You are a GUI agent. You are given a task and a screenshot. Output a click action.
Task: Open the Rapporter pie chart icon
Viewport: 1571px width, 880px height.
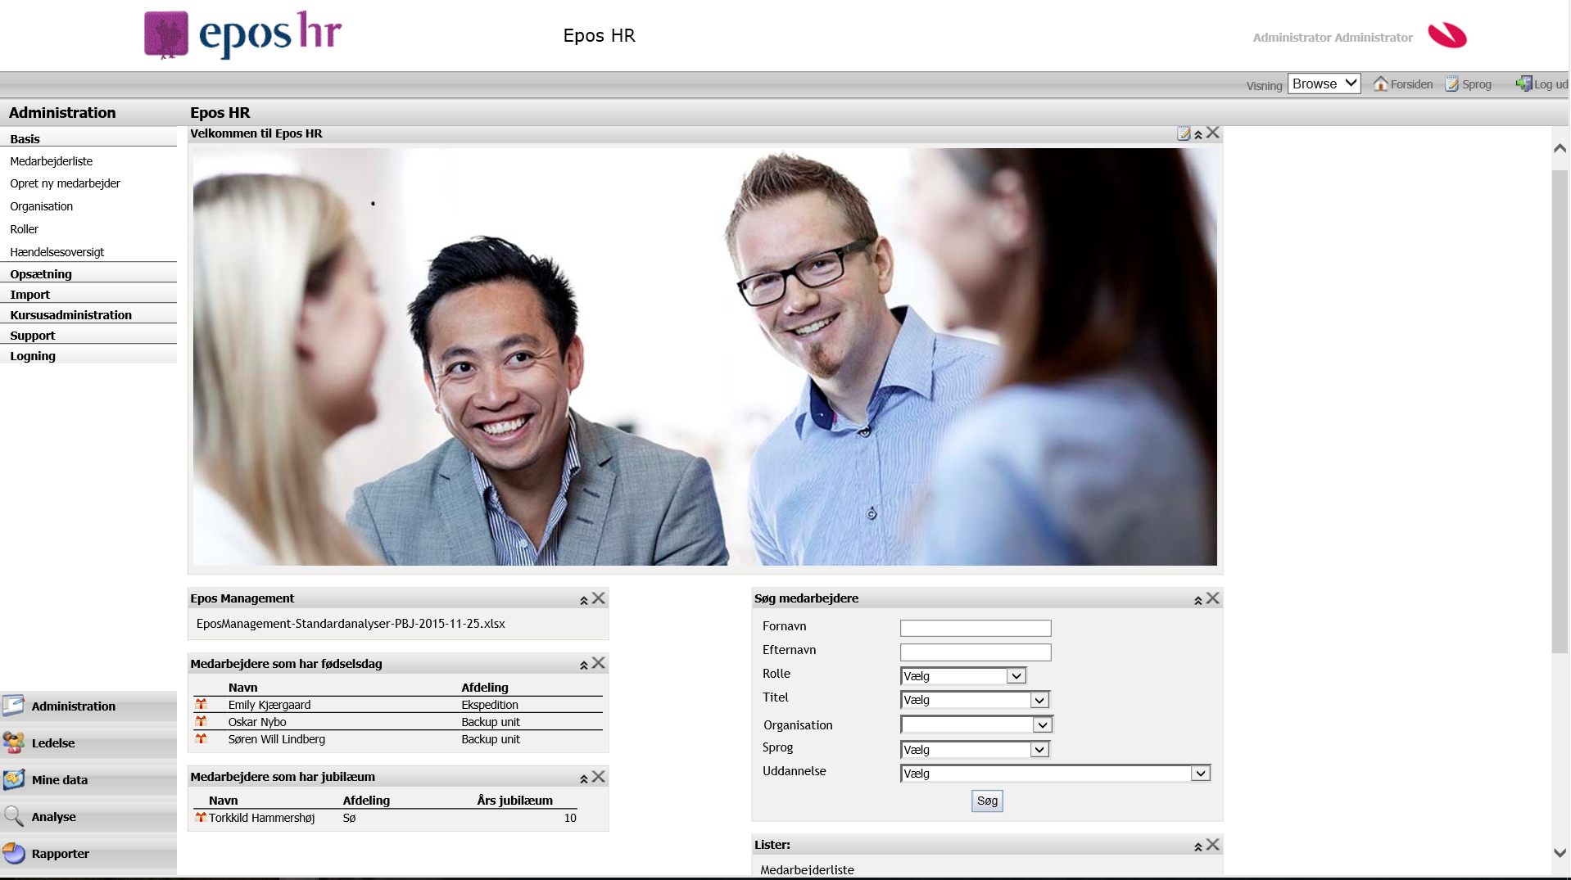pyautogui.click(x=14, y=853)
